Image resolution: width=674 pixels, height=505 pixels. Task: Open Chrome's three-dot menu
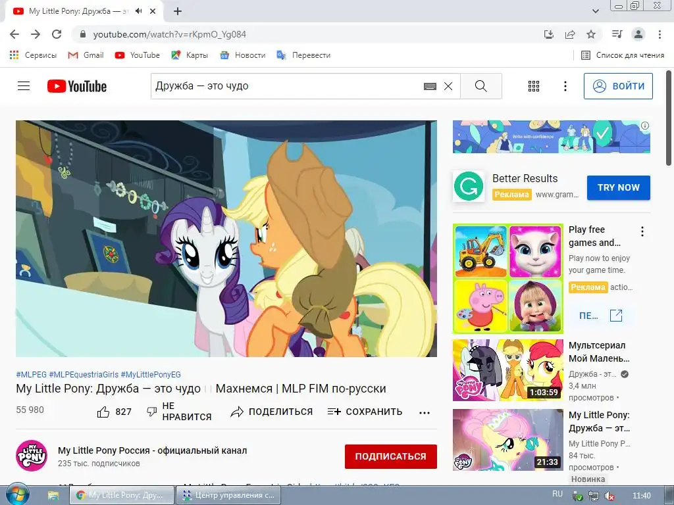pyautogui.click(x=660, y=34)
